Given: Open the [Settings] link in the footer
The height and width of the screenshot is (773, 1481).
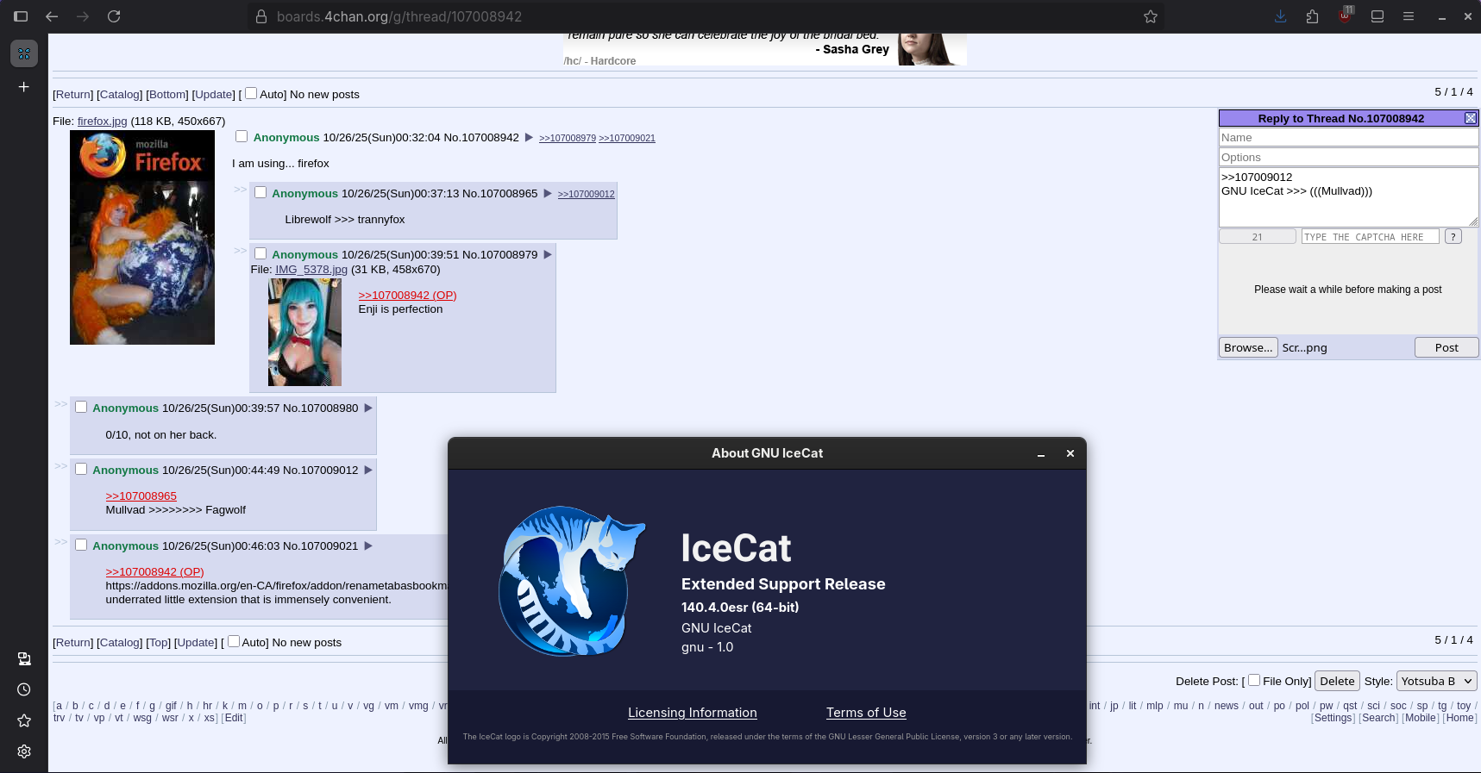Looking at the screenshot, I should [x=1334, y=718].
